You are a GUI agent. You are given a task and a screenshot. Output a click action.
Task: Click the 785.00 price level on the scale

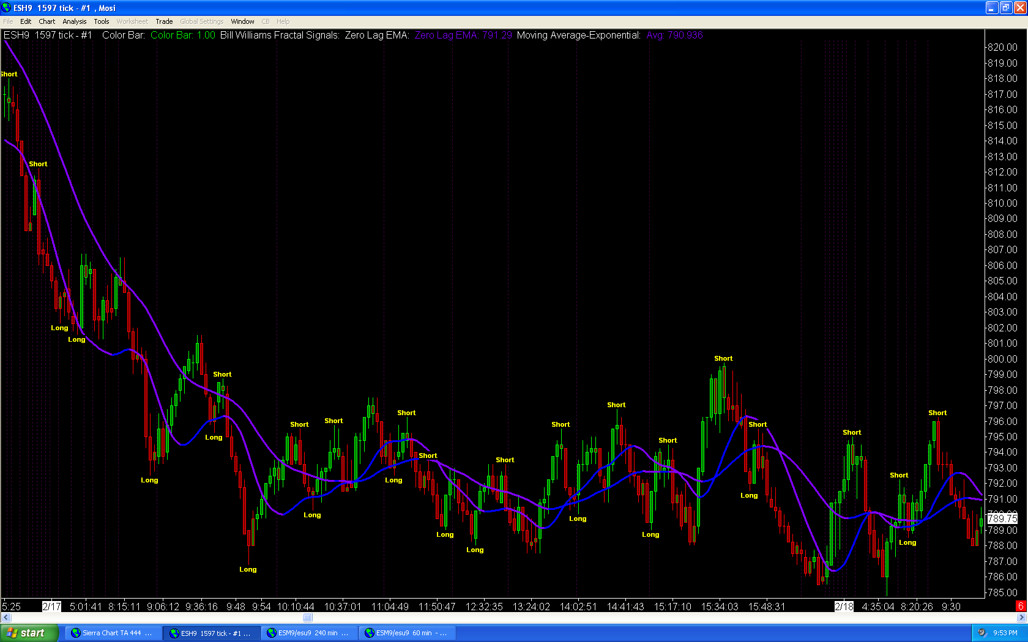(x=1002, y=592)
